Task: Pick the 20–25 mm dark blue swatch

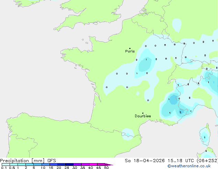Action: click(62, 165)
